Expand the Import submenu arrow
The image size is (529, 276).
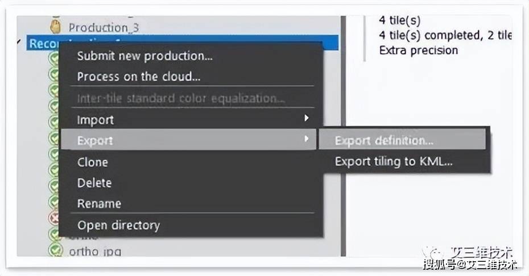(307, 118)
